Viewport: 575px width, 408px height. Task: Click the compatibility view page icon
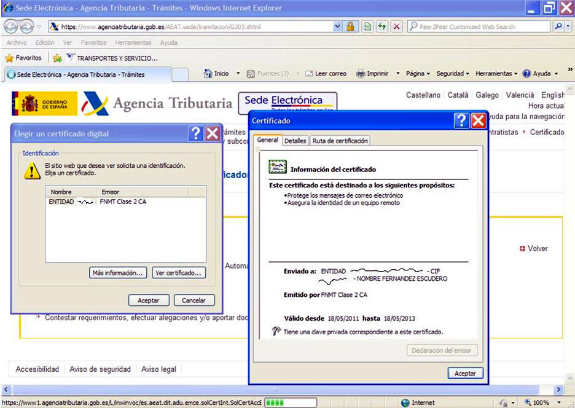click(x=367, y=26)
